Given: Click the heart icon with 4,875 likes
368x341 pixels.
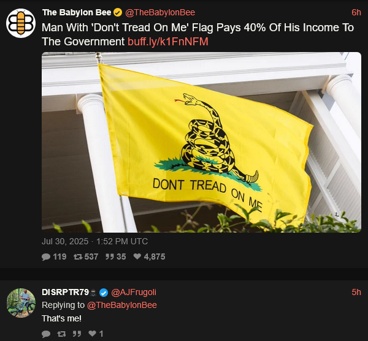Looking at the screenshot, I should pyautogui.click(x=137, y=257).
